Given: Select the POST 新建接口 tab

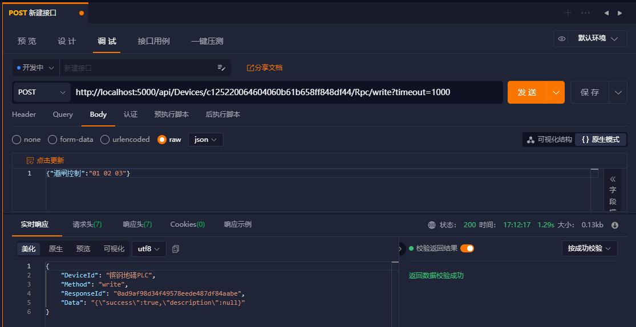Looking at the screenshot, I should [x=46, y=13].
